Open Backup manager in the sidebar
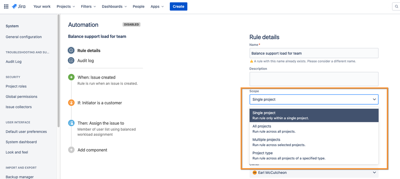 20,177
